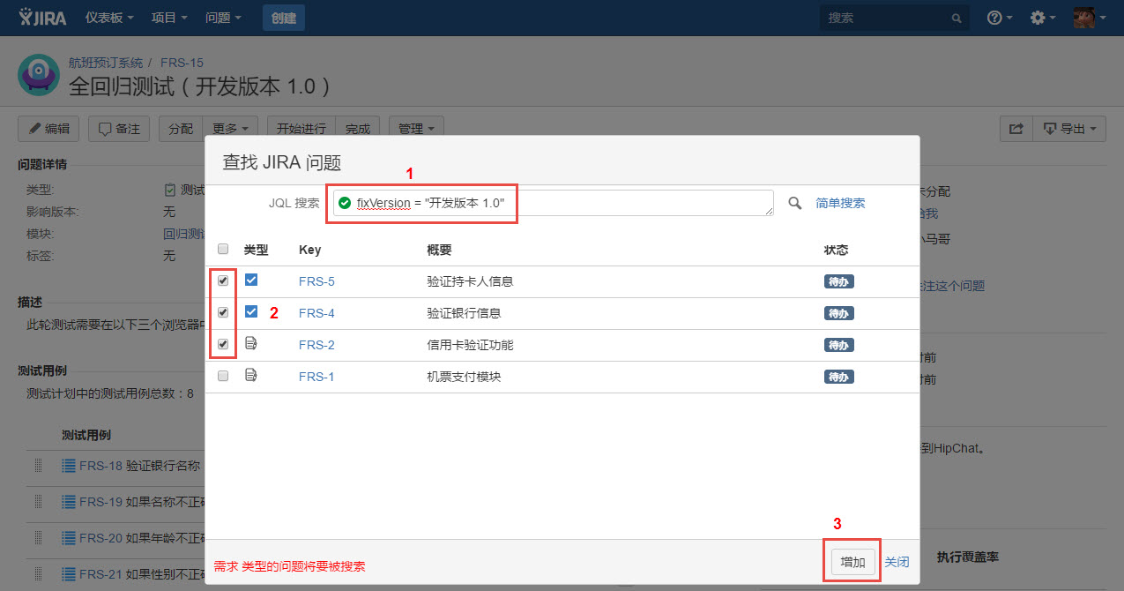Click the 创建 button
The image size is (1124, 591).
point(284,18)
